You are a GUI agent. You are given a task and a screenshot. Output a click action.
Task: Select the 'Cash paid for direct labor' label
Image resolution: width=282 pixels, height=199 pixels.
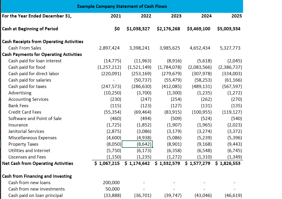tap(34, 74)
